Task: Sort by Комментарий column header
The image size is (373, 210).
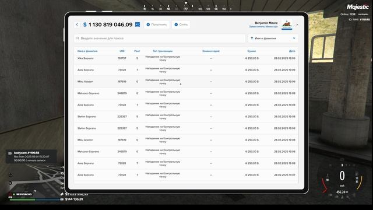Action: [211, 51]
